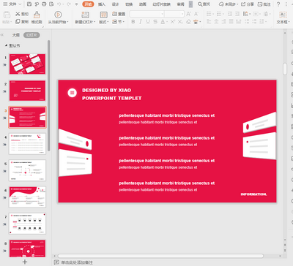Click the notes icon at the bottom bar
The height and width of the screenshot is (266, 293).
coord(56,262)
